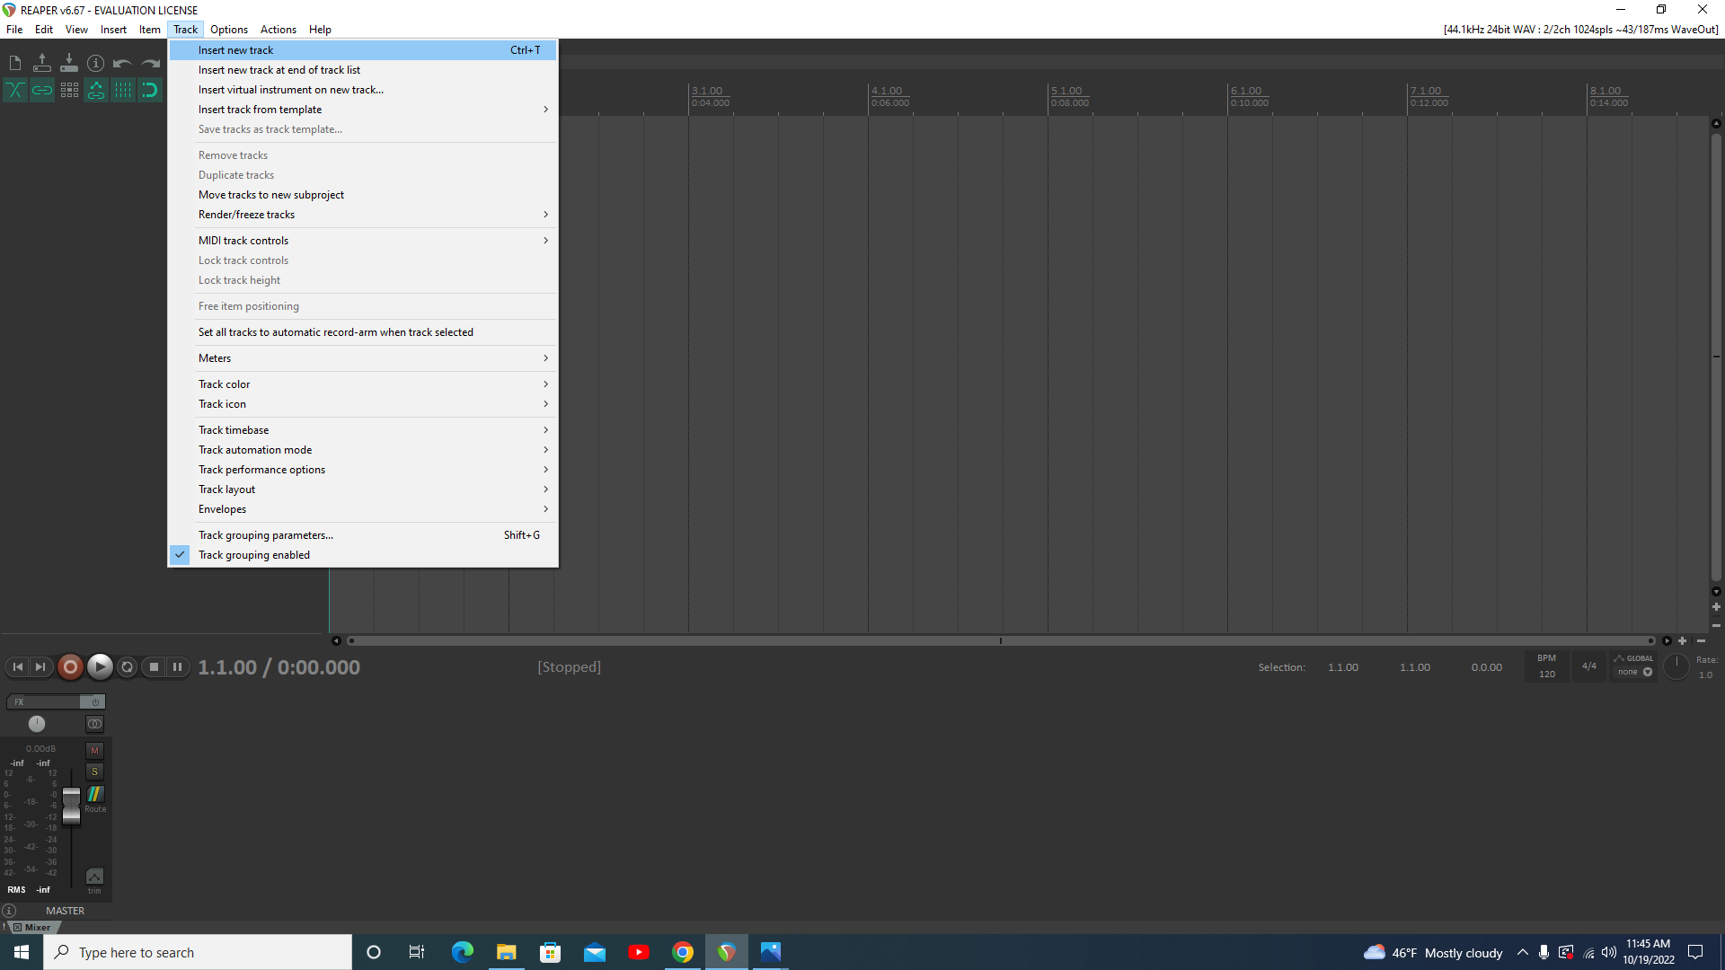Viewport: 1725px width, 970px height.
Task: Click the loop/repeat toggle button
Action: pyautogui.click(x=127, y=666)
